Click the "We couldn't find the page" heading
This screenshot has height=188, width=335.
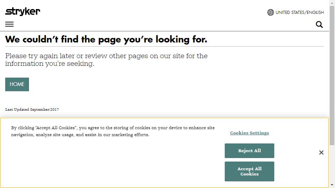tap(106, 39)
